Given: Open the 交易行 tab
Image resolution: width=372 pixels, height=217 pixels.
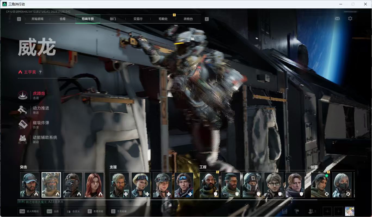Looking at the screenshot, I should click(x=138, y=19).
